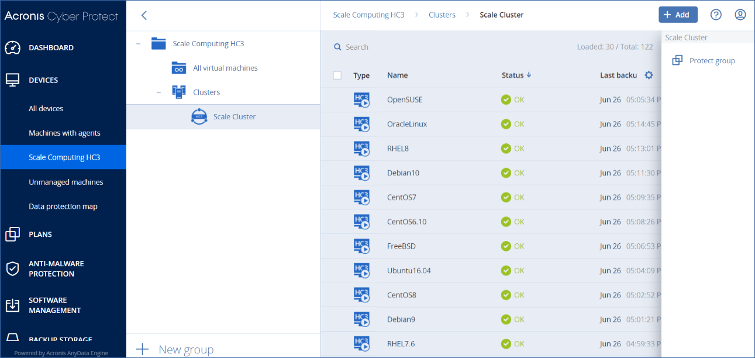Open the help question mark icon
This screenshot has width=755, height=358.
715,15
